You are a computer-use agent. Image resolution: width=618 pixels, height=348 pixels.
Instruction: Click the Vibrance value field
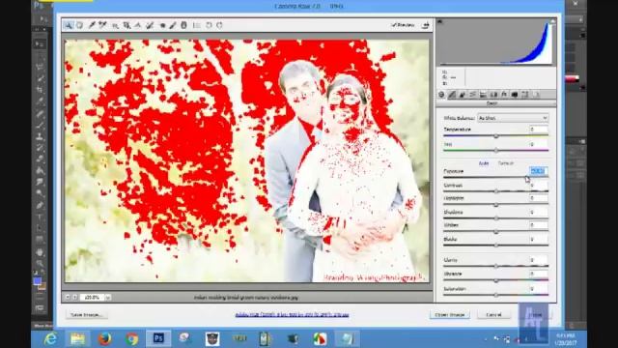[539, 274]
